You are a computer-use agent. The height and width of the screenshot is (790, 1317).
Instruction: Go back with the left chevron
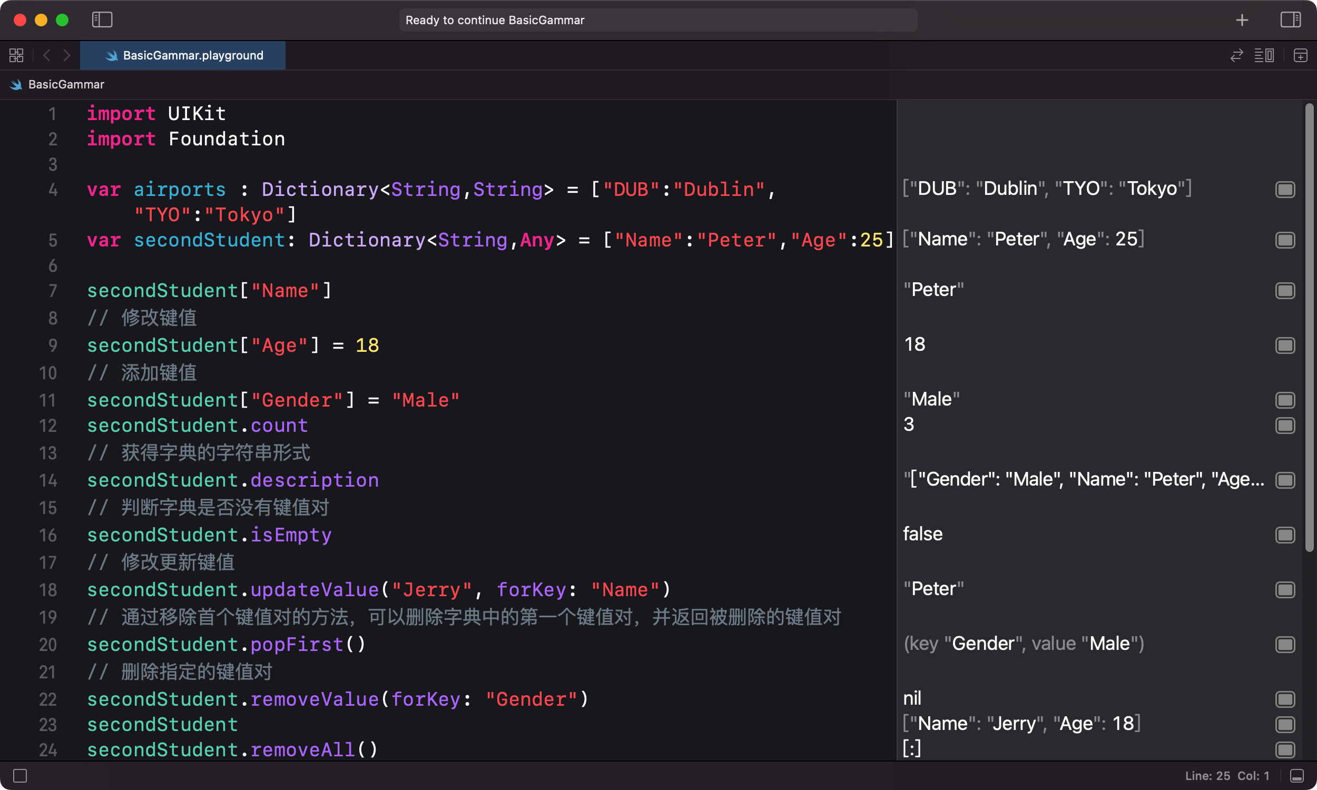click(x=47, y=55)
